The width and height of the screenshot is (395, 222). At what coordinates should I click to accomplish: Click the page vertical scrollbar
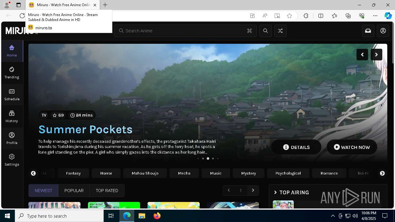point(393,43)
